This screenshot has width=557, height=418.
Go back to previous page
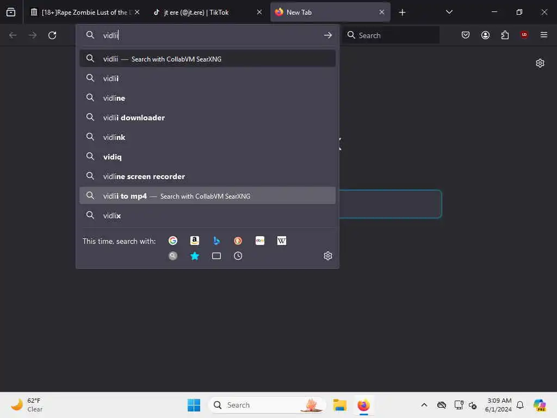(13, 35)
